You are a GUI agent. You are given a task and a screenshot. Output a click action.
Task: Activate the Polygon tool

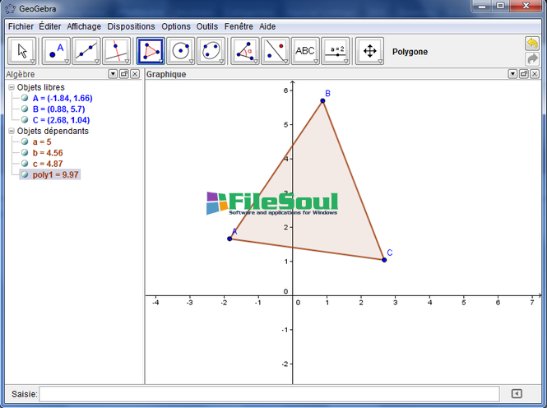click(x=151, y=51)
